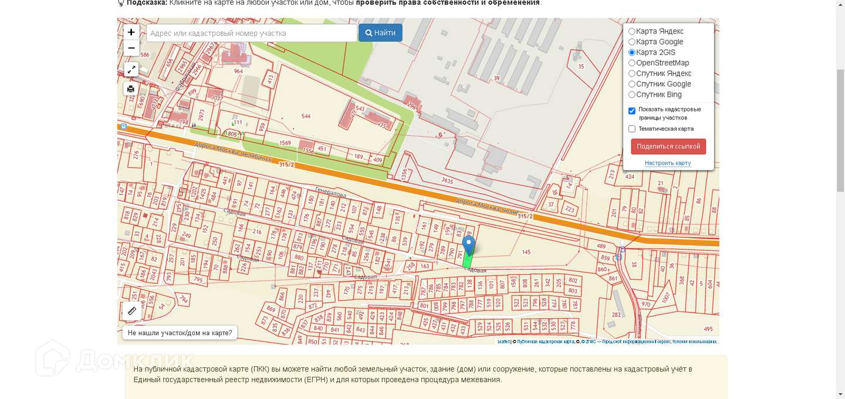845x399 pixels.
Task: Select Карта Яндекс base layer
Action: coord(632,31)
